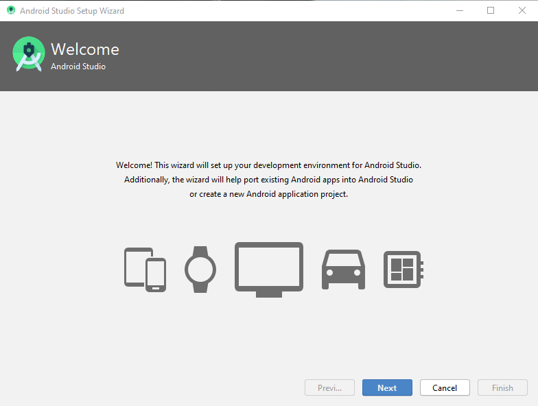Click the Android Studio logo in header
Viewport: 538px width, 406px height.
[x=28, y=53]
